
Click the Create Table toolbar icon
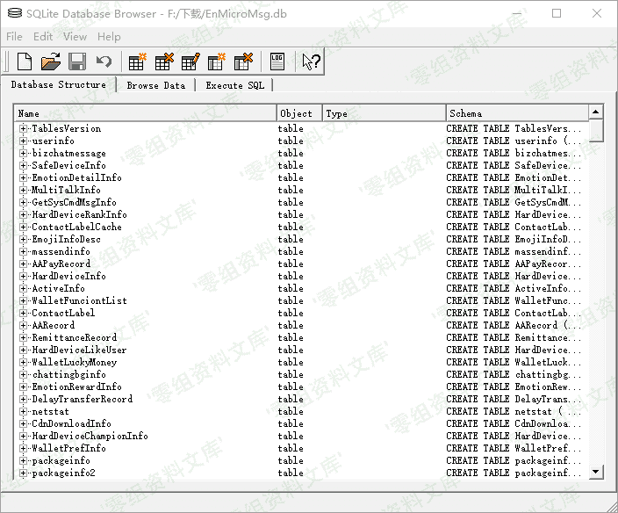pos(137,61)
